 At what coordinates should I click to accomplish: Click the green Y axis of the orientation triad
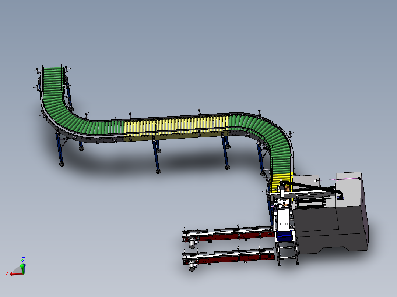click(x=23, y=269)
